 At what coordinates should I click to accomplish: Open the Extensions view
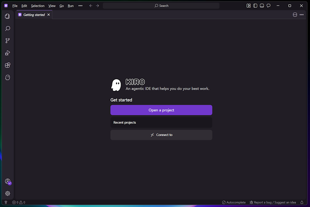point(7,65)
